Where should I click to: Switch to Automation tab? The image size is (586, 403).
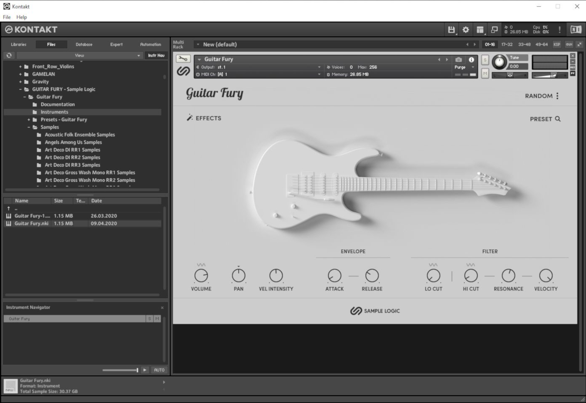(x=150, y=44)
